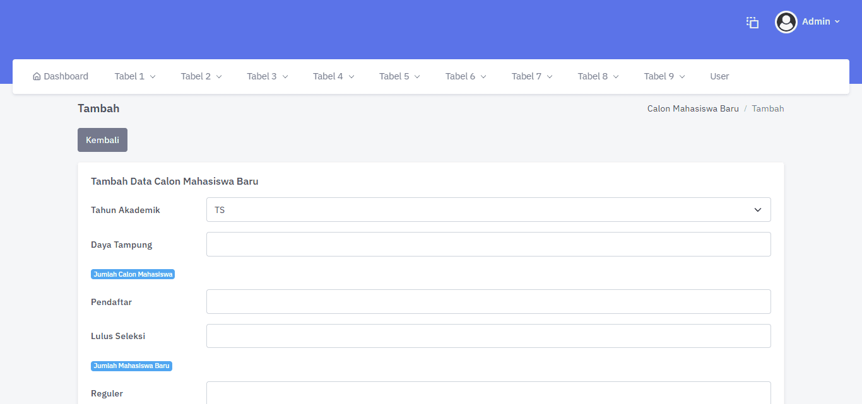Expand the Tabel 4 dropdown
This screenshot has width=862, height=404.
pos(334,76)
